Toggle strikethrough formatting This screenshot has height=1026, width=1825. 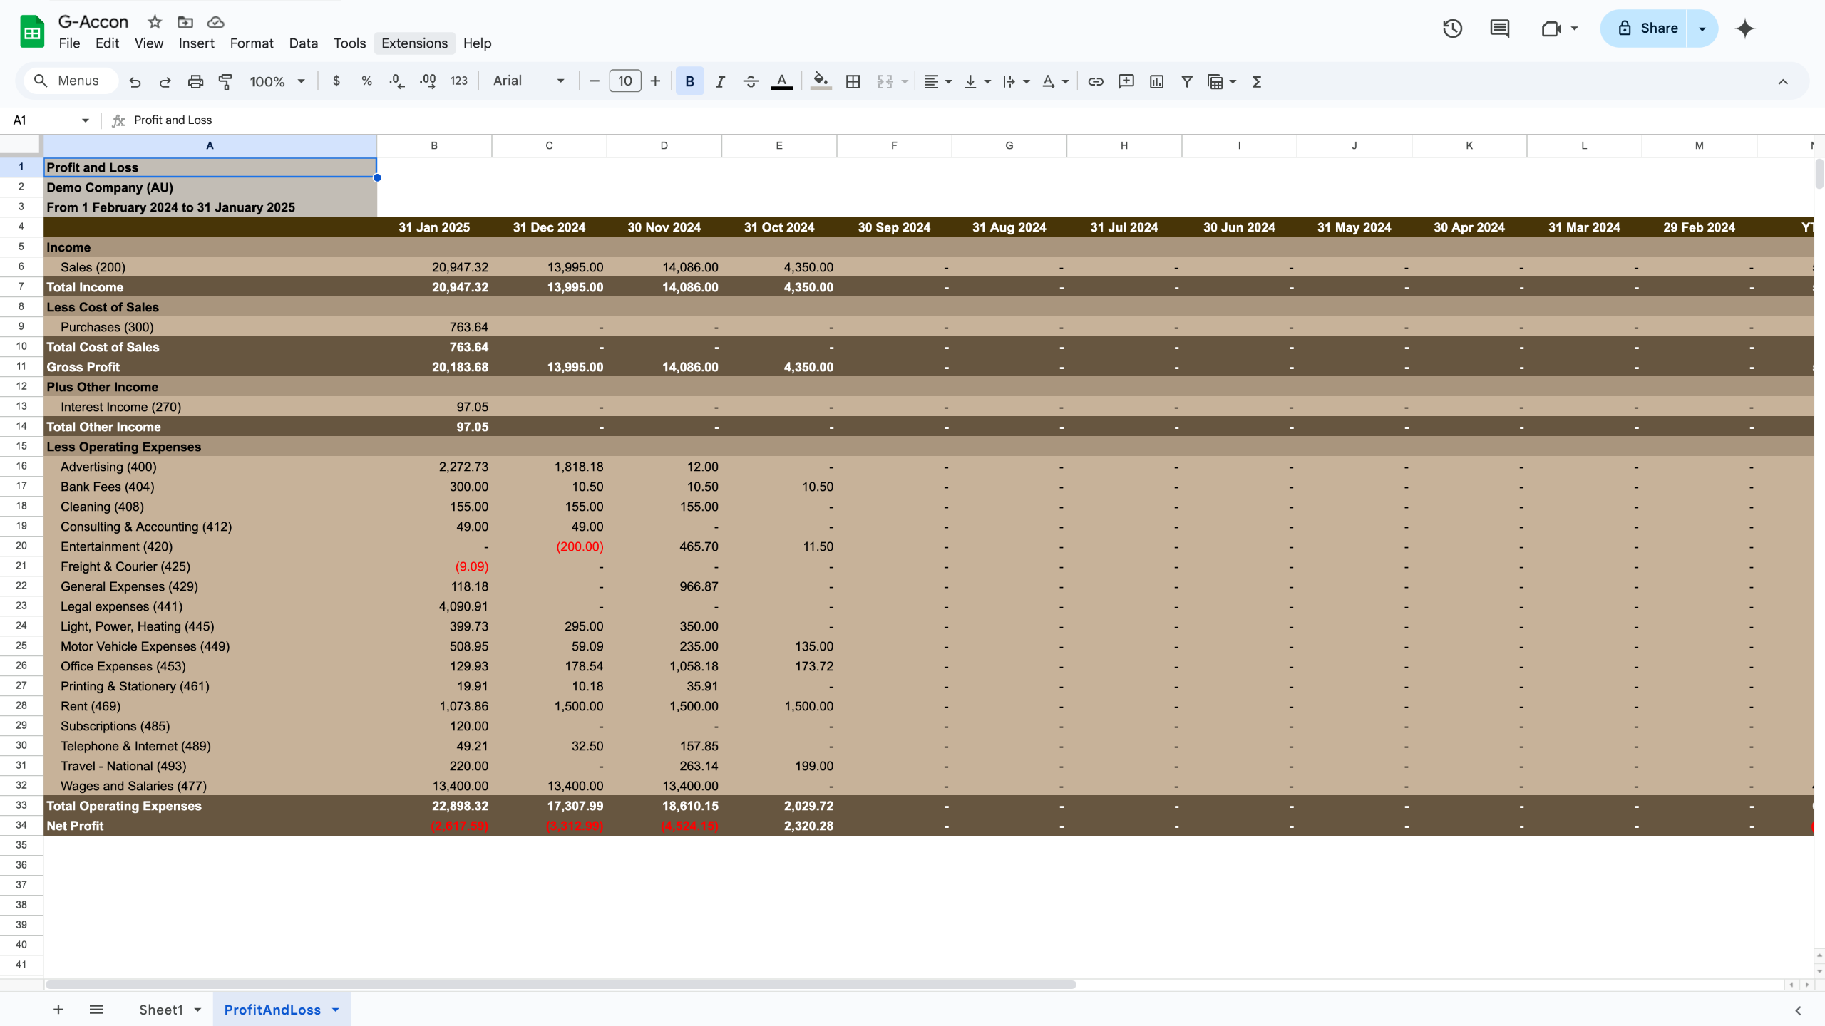click(x=751, y=81)
